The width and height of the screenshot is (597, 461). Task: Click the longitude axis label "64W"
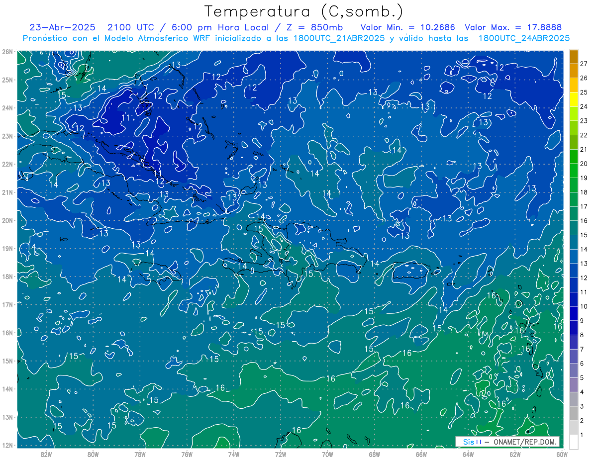(468, 455)
